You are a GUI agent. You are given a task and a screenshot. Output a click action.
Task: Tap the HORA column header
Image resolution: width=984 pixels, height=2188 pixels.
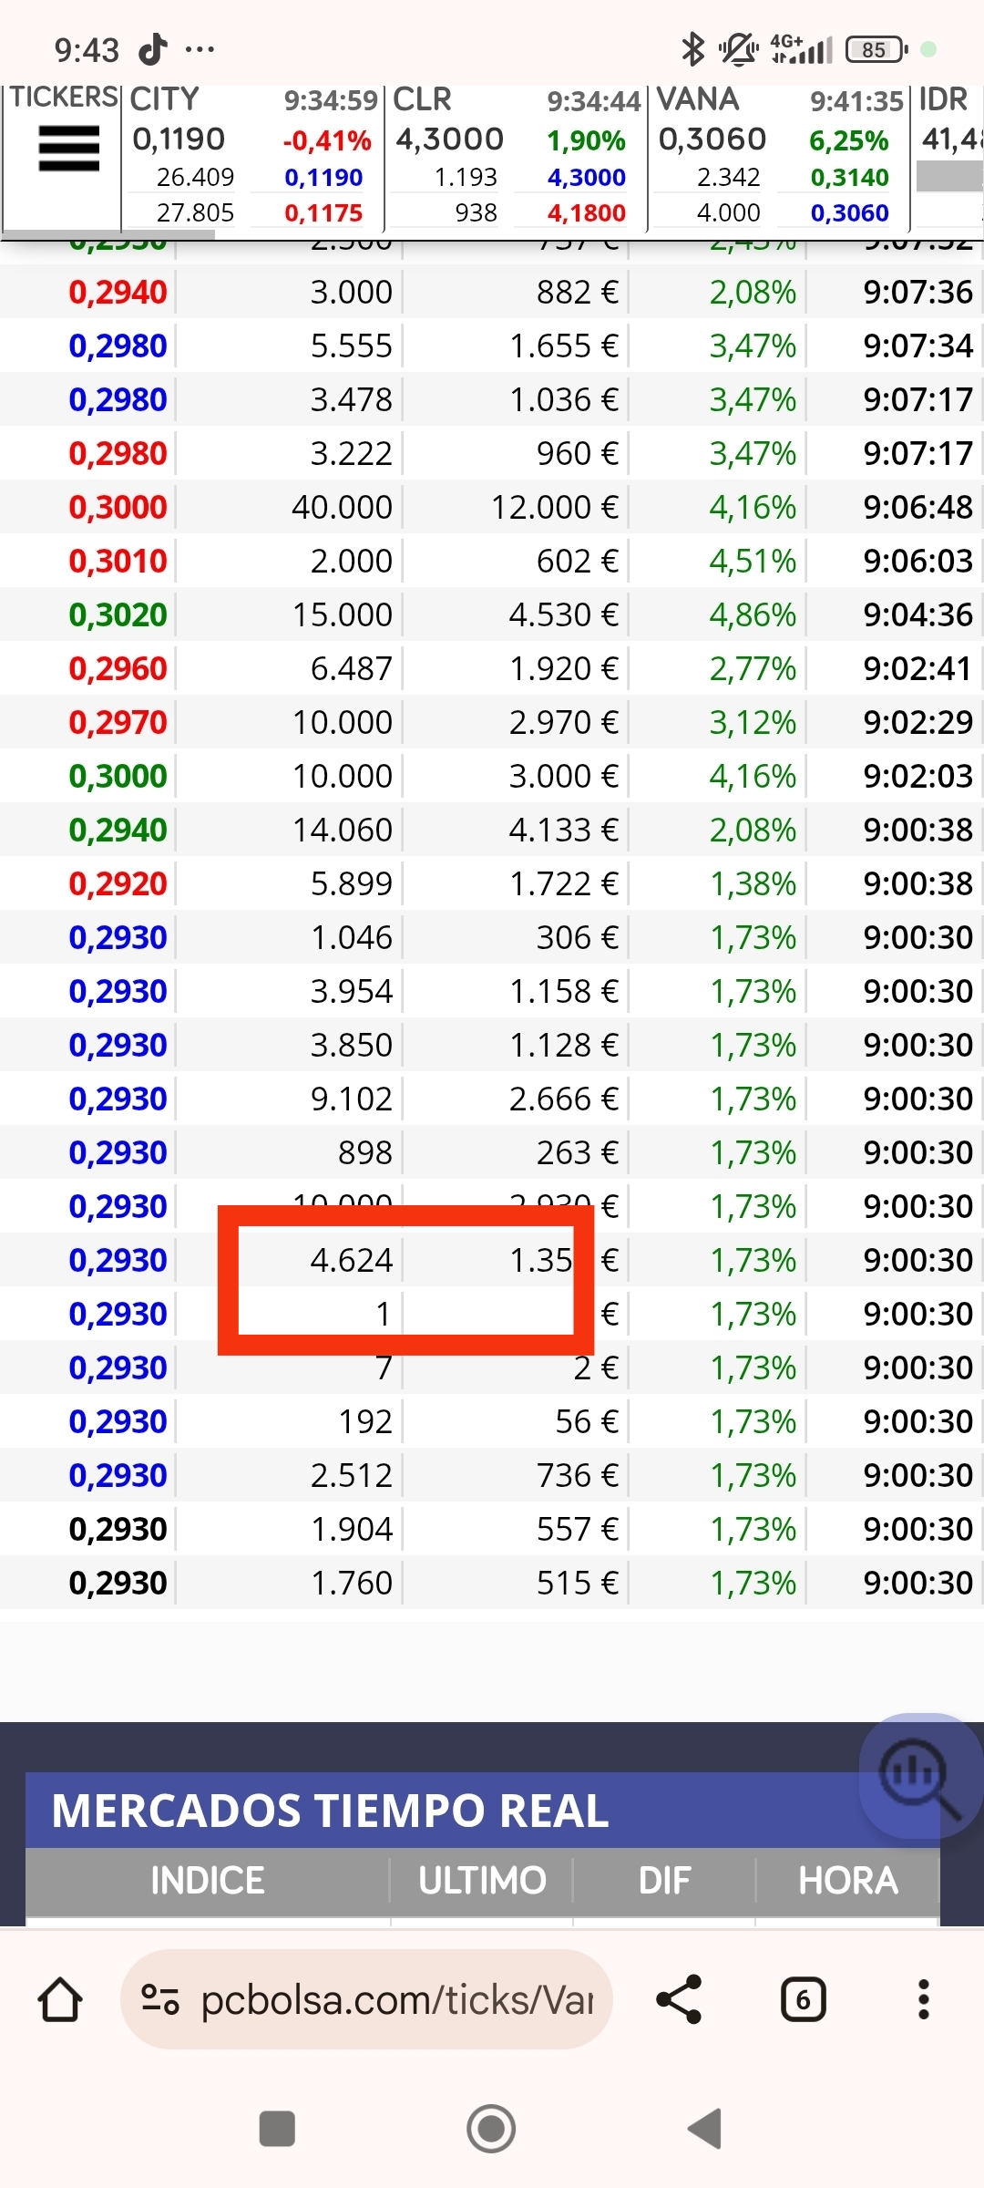[848, 1880]
